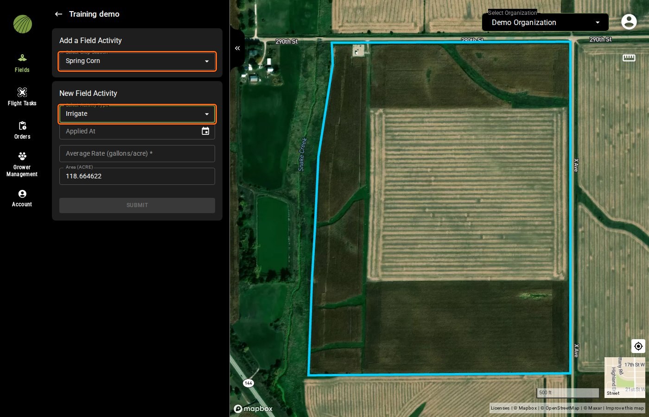Open the Account page
The width and height of the screenshot is (649, 417).
[x=22, y=198]
